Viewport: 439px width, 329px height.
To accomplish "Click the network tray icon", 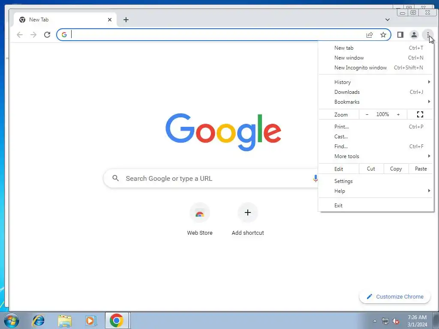I will pos(385,321).
